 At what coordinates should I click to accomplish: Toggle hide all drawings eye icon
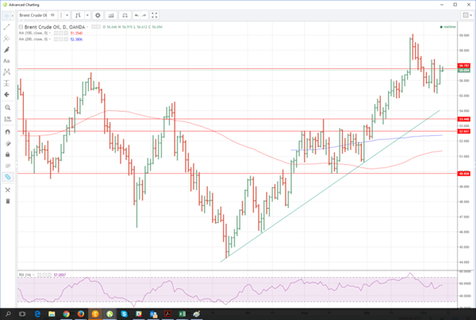click(8, 166)
